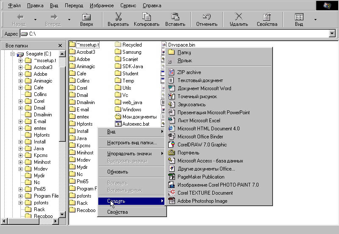Screen dimensions: 339x234
Task: Click in the address field showing C:\
Action: 174,34
